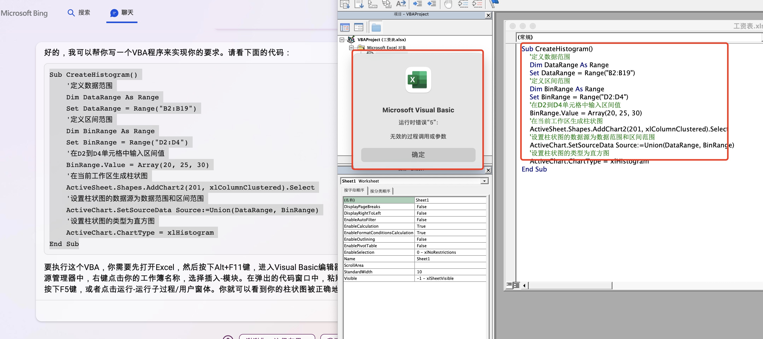Switch to procedure view in code window
This screenshot has height=339, width=763.
tap(509, 285)
